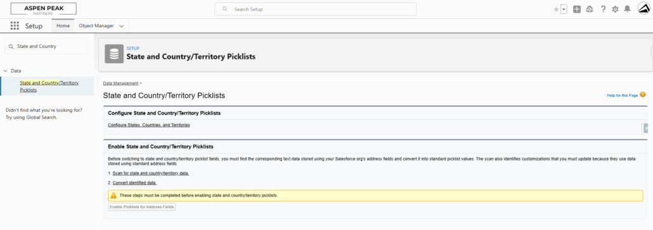Click the Quick Find search icon

click(x=11, y=47)
